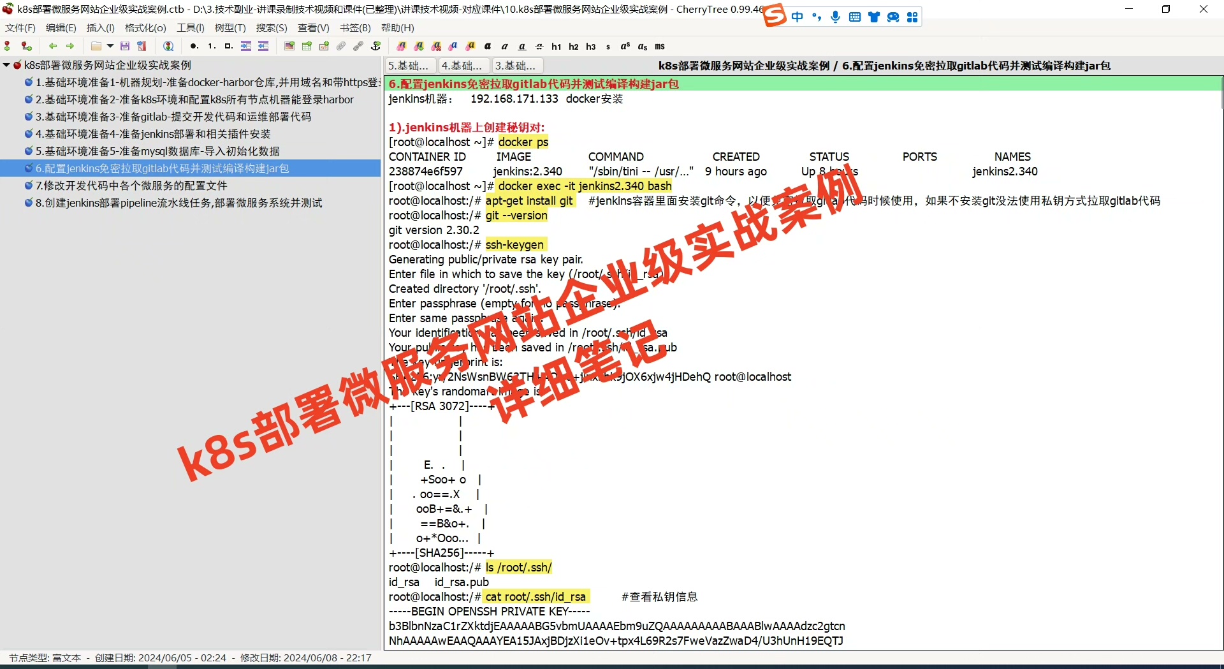
Task: Toggle heading 2 style
Action: 574,46
